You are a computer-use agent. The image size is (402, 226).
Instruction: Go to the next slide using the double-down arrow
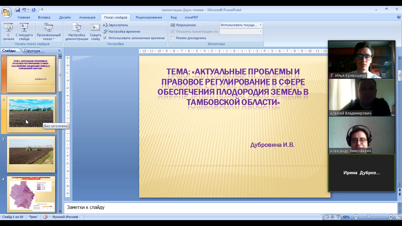pyautogui.click(x=400, y=194)
